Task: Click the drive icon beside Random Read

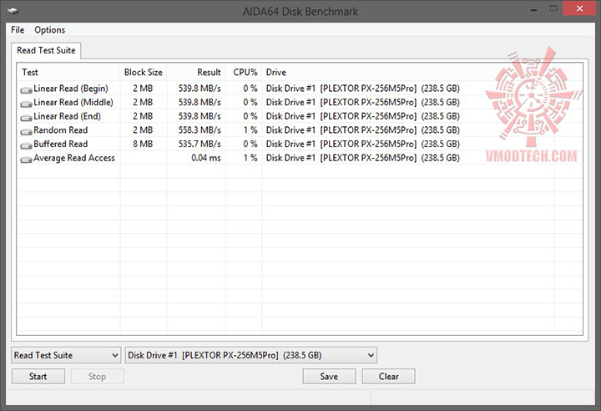Action: coord(26,131)
